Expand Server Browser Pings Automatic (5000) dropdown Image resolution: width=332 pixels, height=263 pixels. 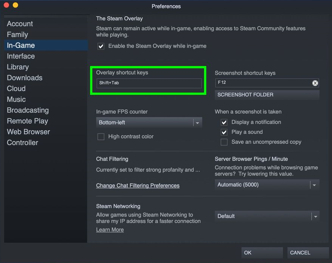[267, 185]
